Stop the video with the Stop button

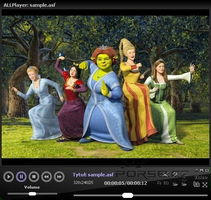pos(34,177)
